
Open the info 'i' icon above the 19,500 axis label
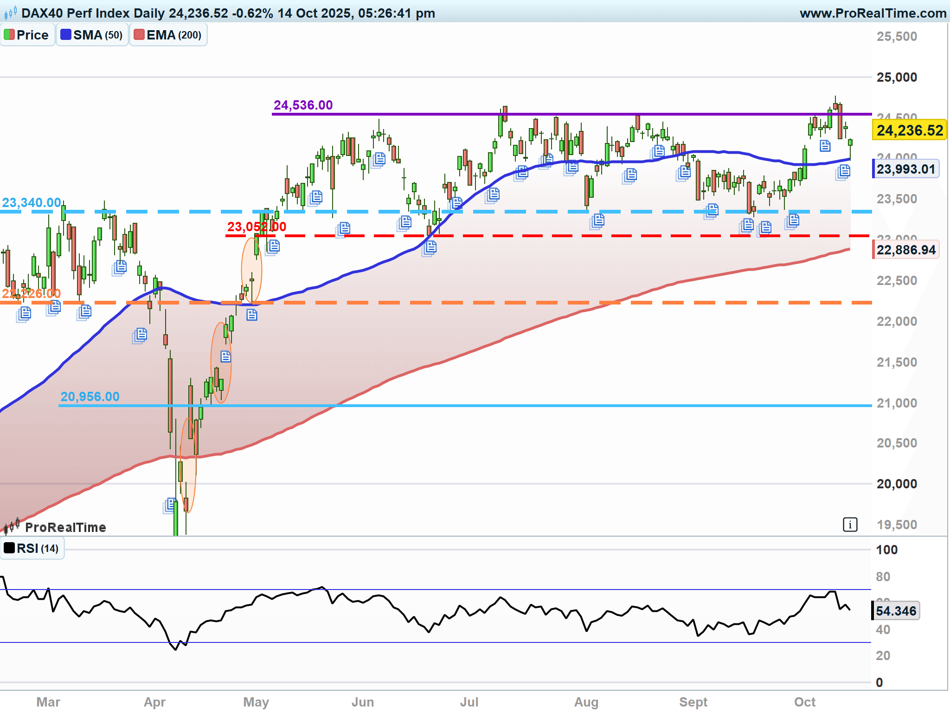(x=850, y=525)
